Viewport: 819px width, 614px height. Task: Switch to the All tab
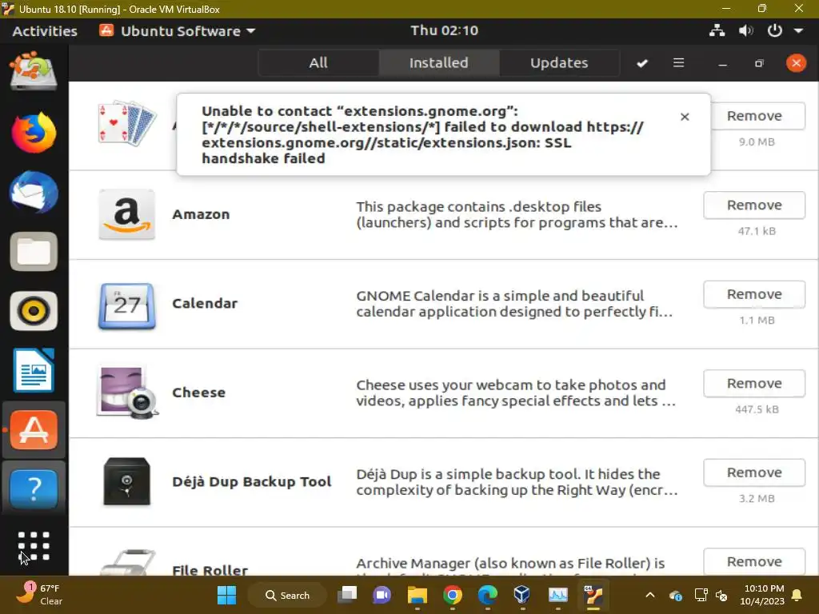tap(318, 63)
